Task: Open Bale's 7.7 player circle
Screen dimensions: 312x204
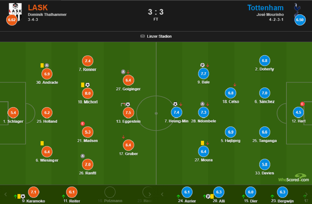Action: 203,74
